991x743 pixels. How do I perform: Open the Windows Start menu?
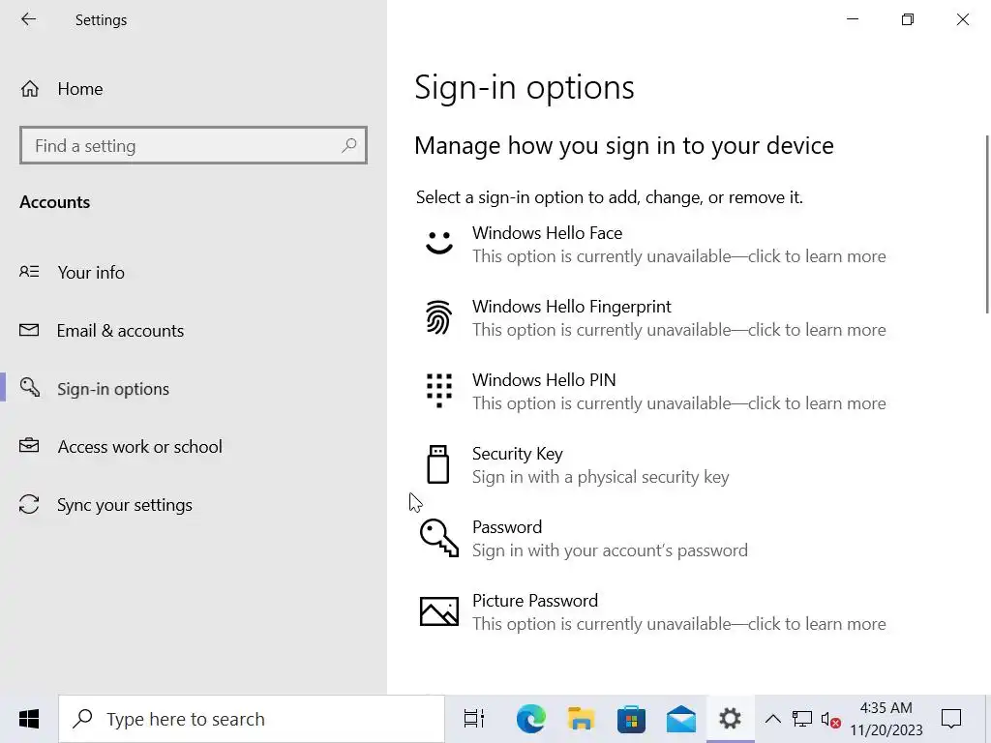tap(28, 719)
